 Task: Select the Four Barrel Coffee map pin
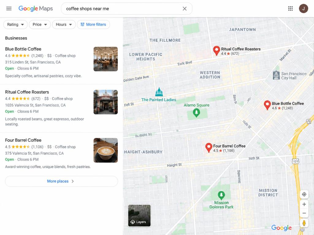209,148
